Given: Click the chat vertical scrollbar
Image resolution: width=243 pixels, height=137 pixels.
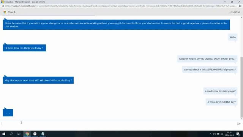Looking at the screenshot, I should coord(241,87).
